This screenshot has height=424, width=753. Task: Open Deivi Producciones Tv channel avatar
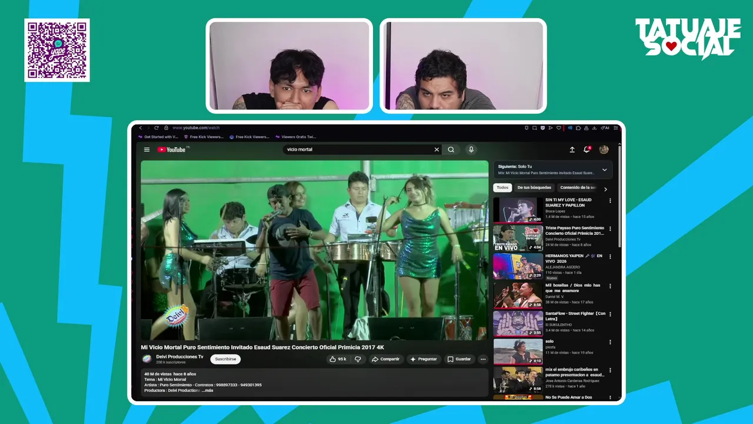click(x=146, y=359)
